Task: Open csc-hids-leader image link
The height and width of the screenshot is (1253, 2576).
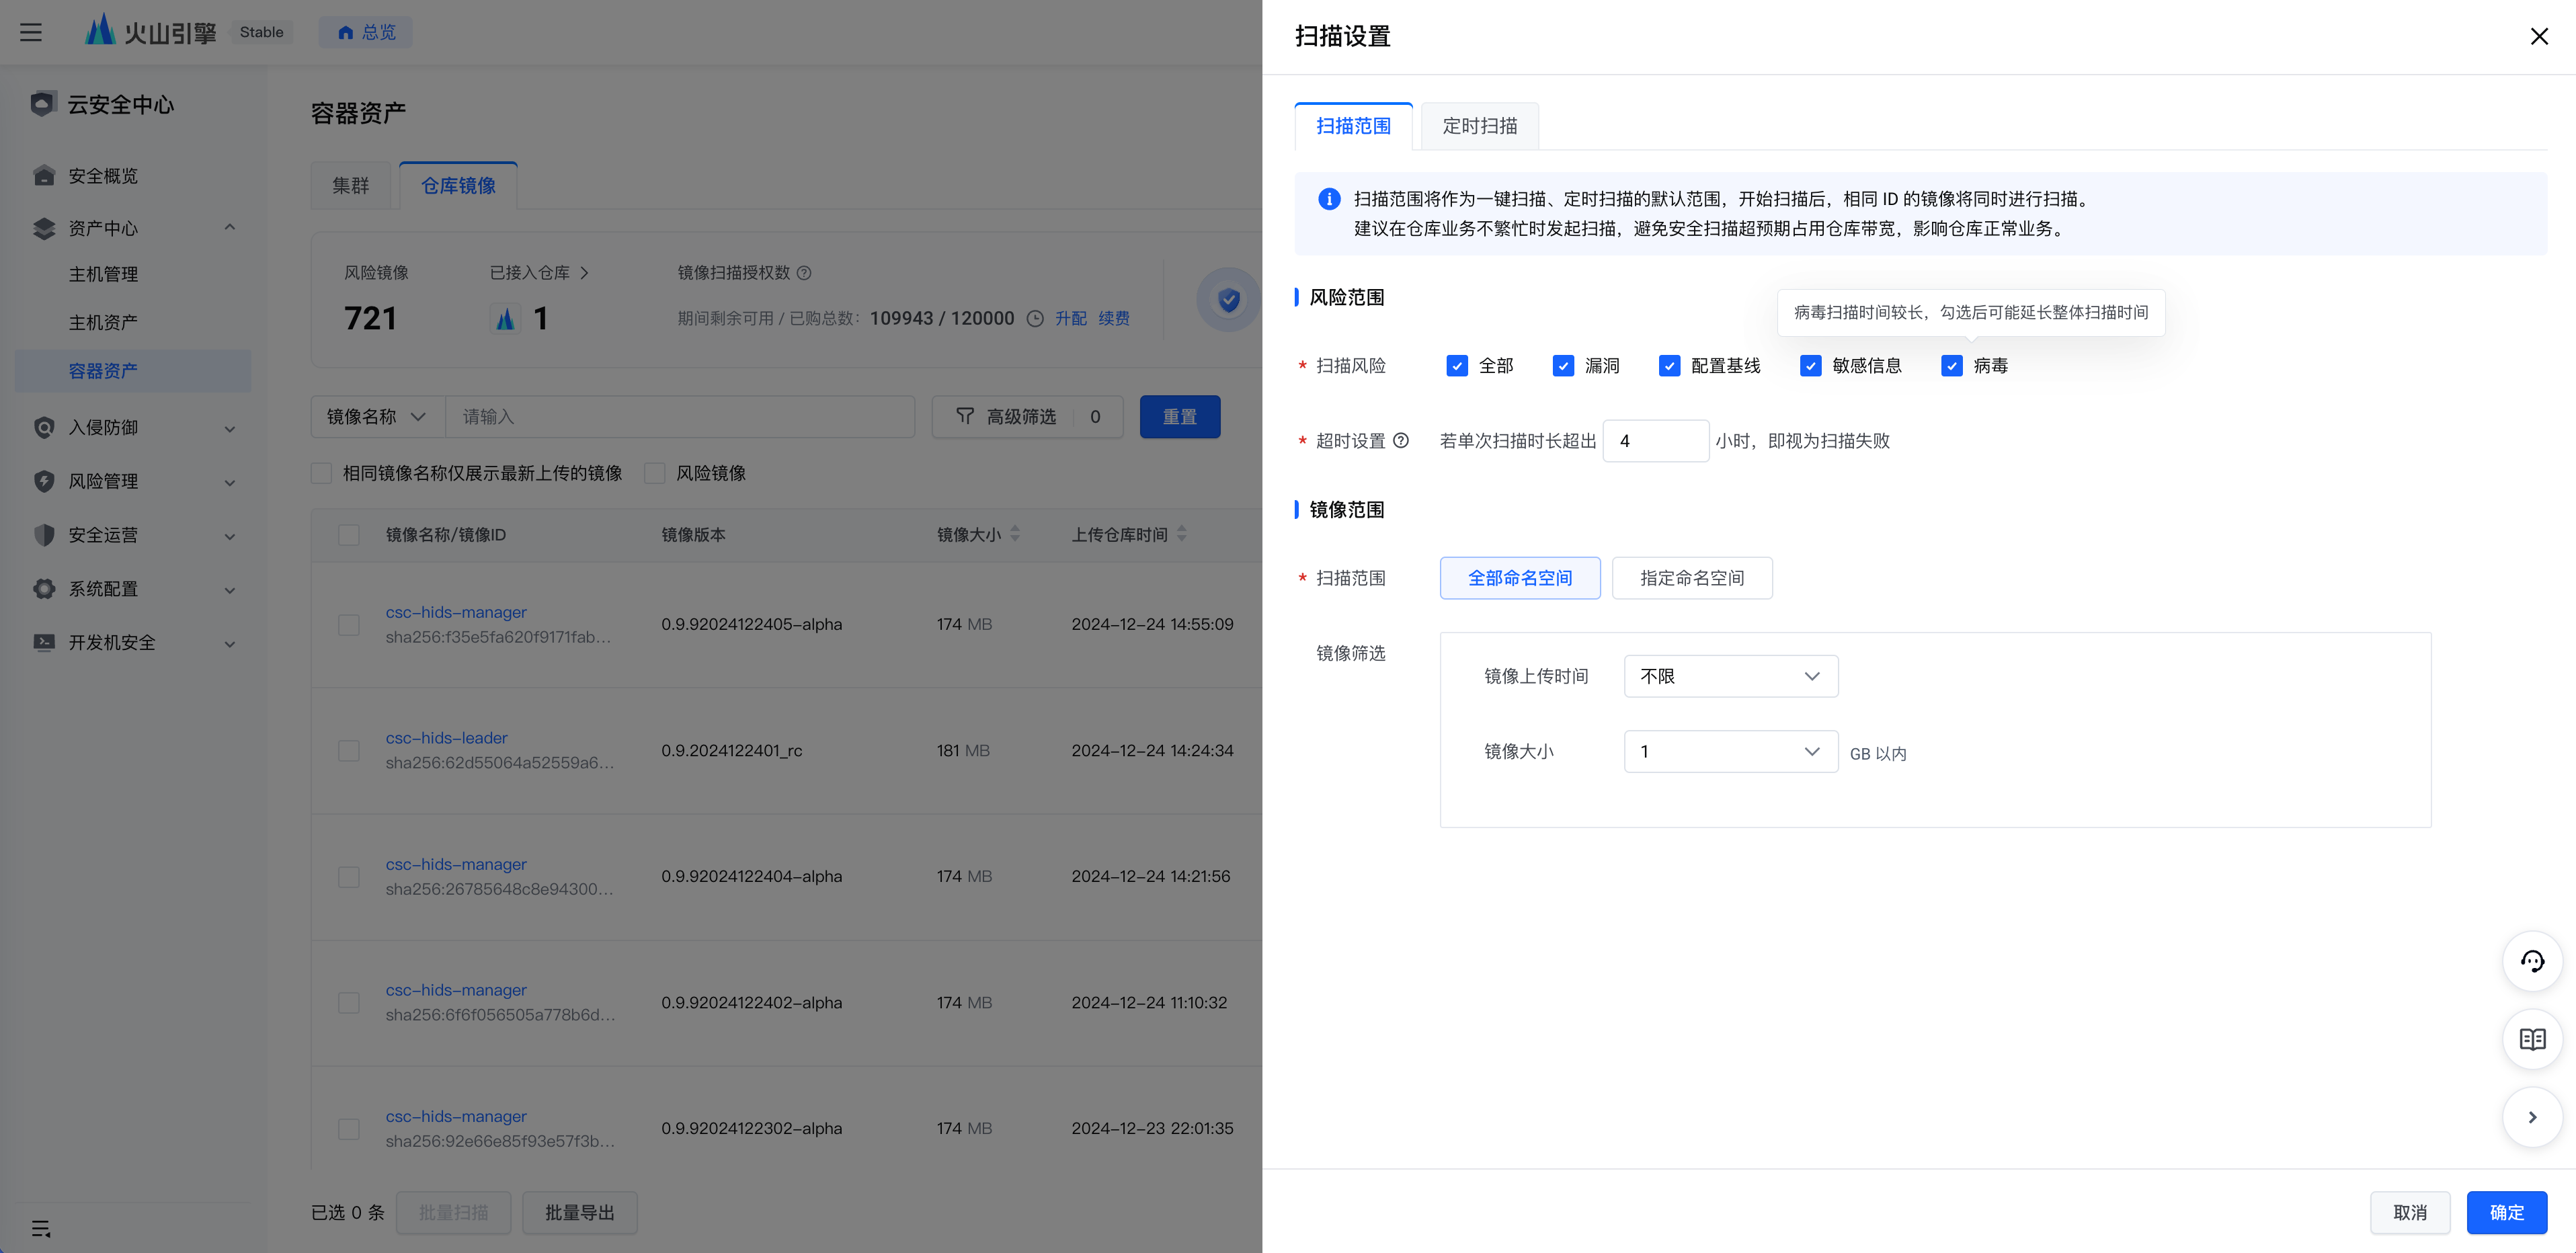Action: pos(446,738)
